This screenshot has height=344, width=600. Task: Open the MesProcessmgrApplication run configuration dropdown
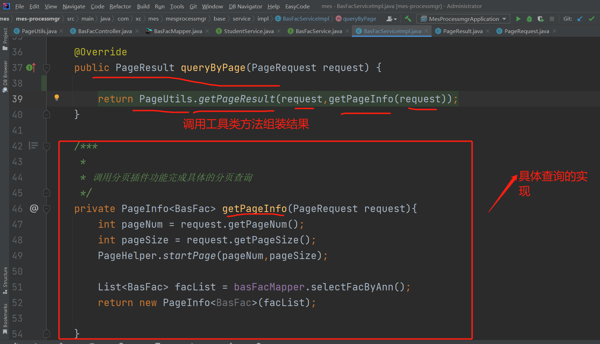click(463, 19)
